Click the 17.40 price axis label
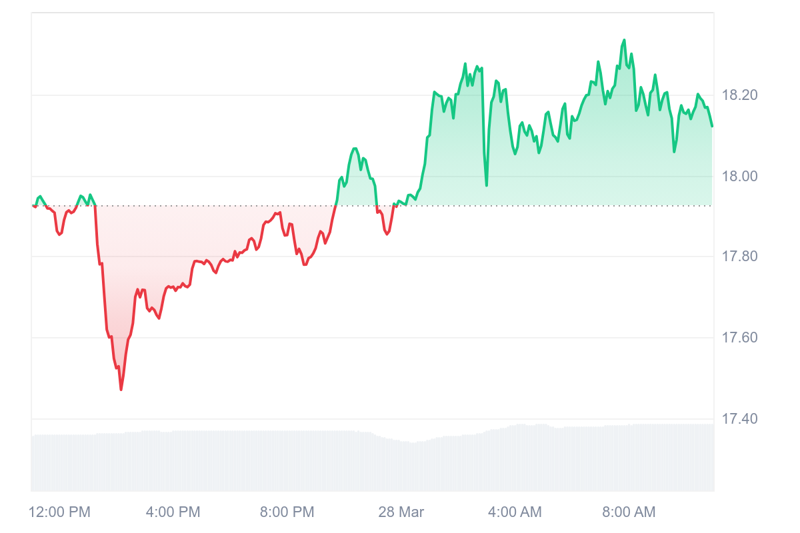 tap(740, 419)
